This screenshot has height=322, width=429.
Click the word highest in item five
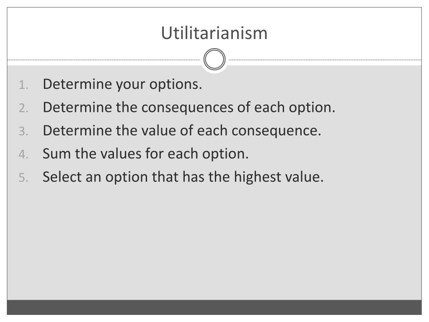258,177
